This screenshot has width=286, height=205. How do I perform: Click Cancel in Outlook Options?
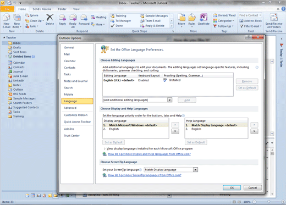point(252,188)
